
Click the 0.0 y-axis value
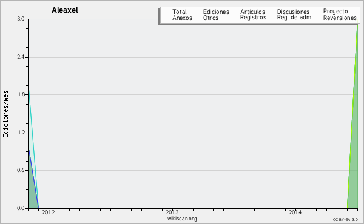tap(21, 208)
